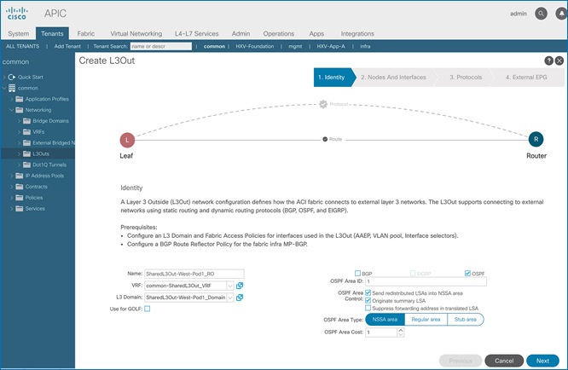Screen dimensions: 568x370
Task: Open the Admin tab
Action: click(241, 33)
